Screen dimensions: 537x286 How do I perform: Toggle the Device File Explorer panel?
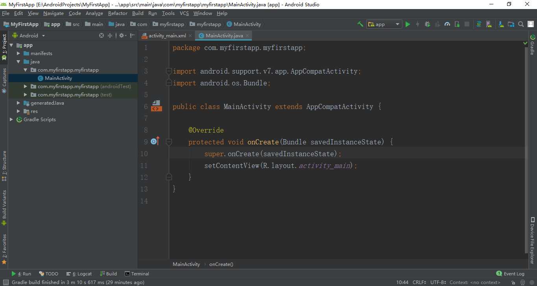(532, 240)
